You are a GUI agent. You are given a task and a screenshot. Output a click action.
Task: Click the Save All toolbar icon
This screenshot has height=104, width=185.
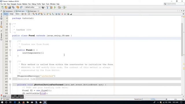point(13,7)
